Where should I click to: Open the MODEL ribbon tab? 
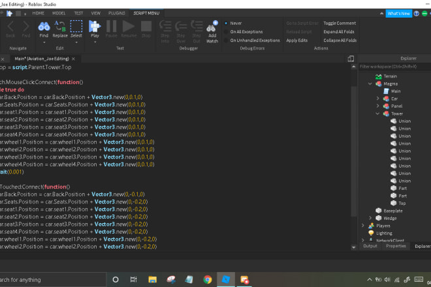59,13
